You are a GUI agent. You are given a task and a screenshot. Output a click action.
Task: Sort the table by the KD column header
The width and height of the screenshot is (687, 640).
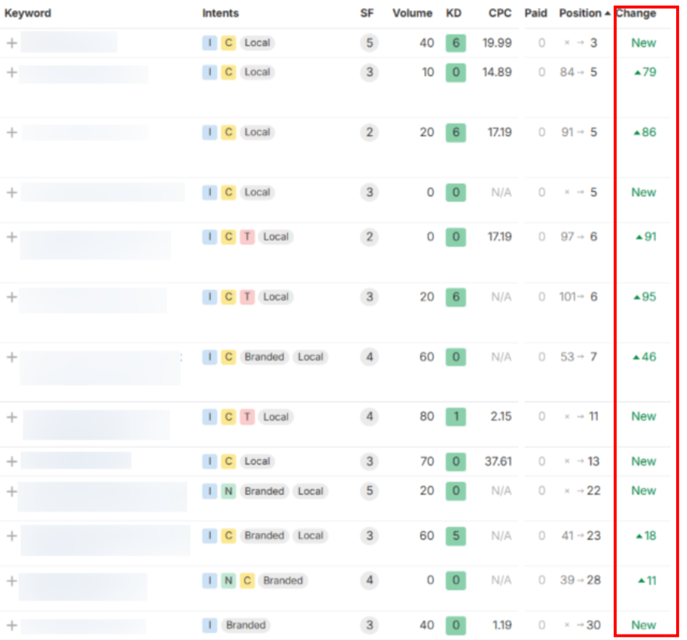pos(451,13)
